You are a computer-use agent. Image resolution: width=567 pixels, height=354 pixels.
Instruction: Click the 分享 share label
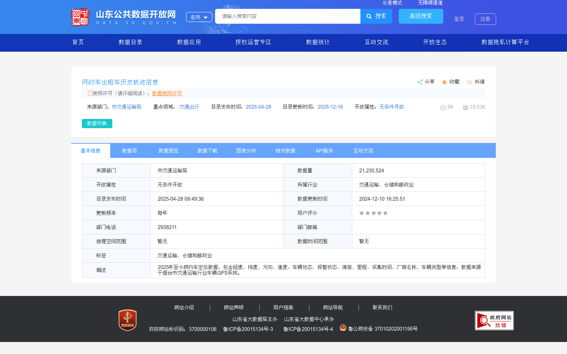pyautogui.click(x=430, y=82)
